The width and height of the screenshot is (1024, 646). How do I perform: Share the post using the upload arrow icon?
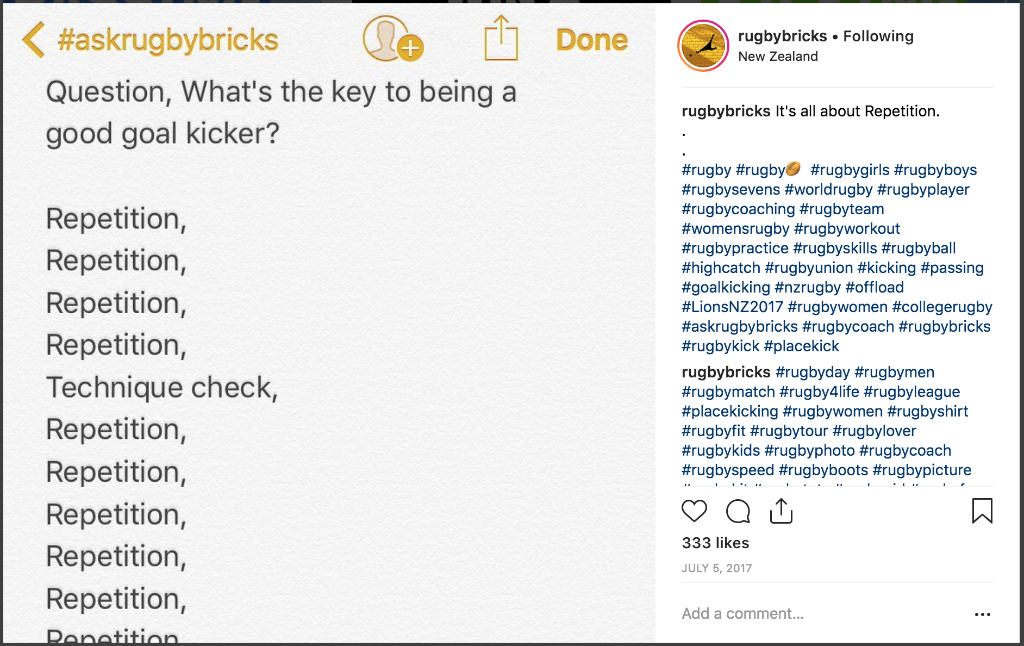tap(781, 511)
